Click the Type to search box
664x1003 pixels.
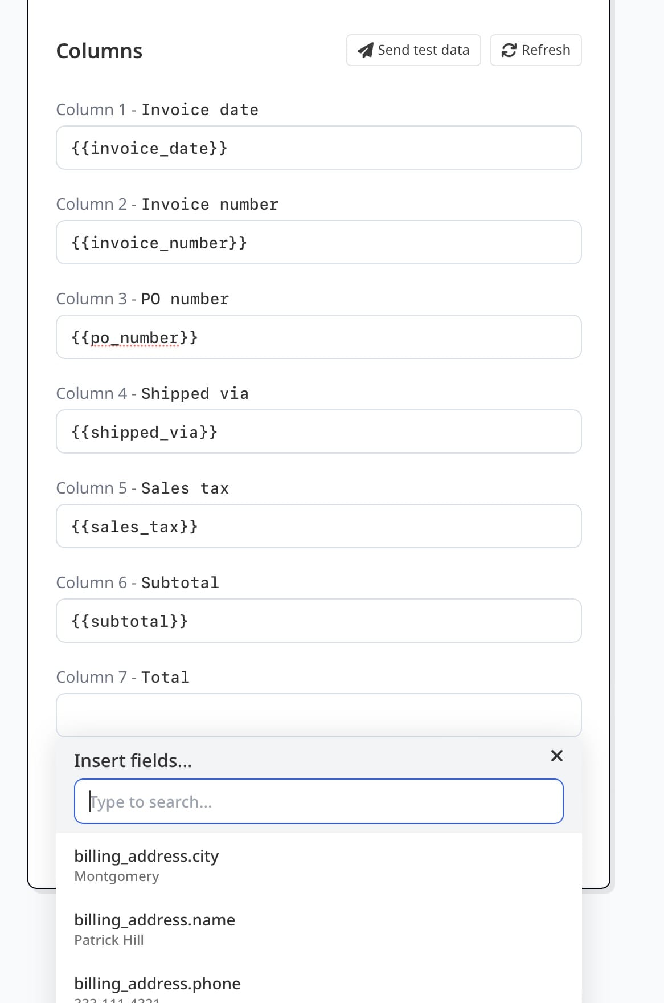click(x=318, y=802)
